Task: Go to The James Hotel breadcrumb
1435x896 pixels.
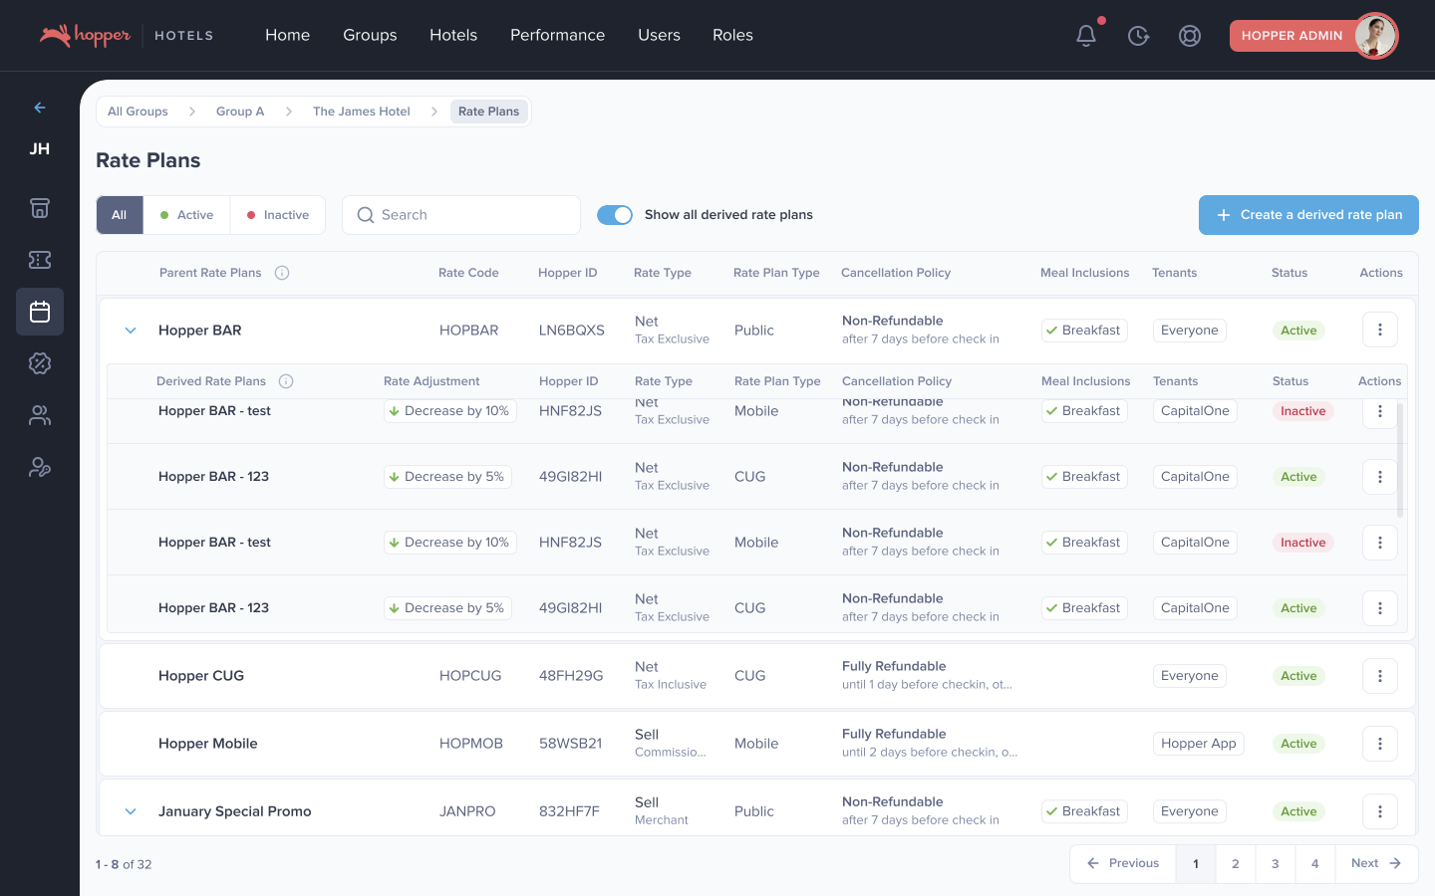Action: pyautogui.click(x=362, y=112)
